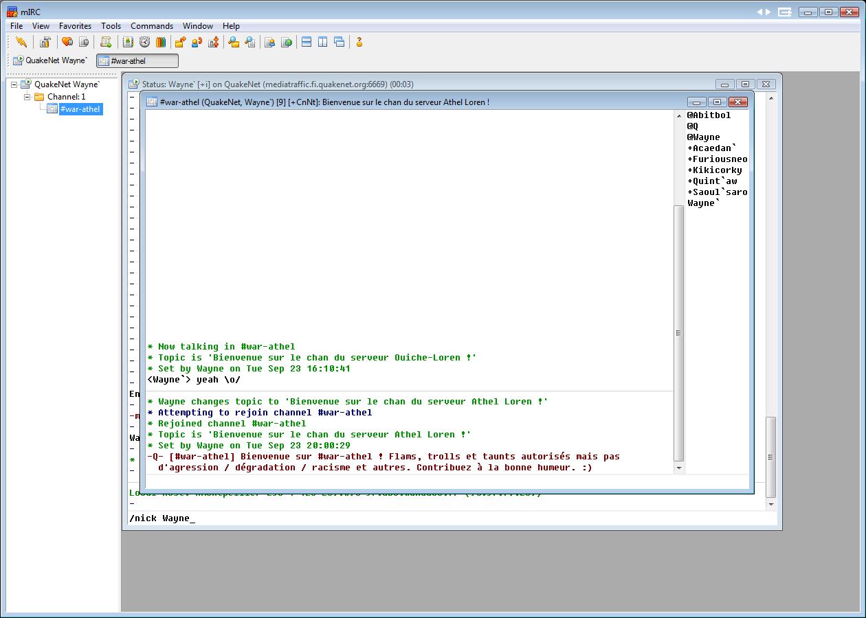Open the Colors toolbar icon
The width and height of the screenshot is (866, 618).
pos(161,42)
